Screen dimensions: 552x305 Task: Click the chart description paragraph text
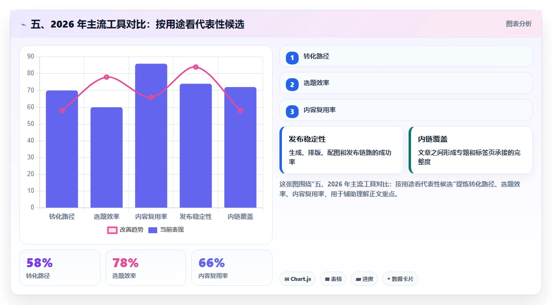pyautogui.click(x=400, y=189)
